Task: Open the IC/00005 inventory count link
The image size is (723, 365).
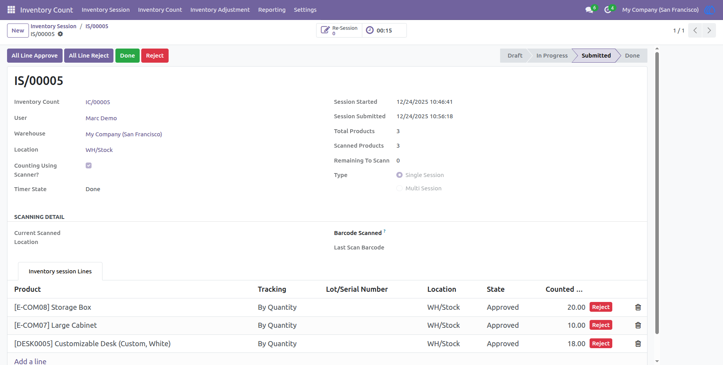Action: (98, 102)
